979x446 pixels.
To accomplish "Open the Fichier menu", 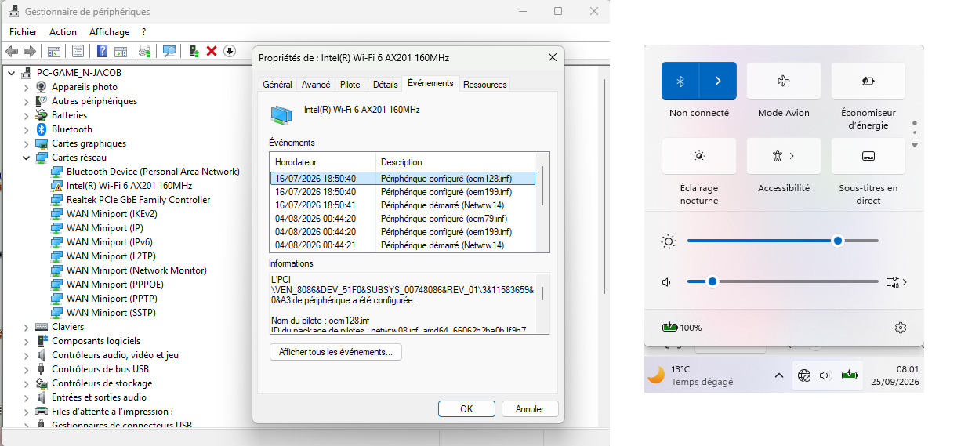I will coord(24,32).
